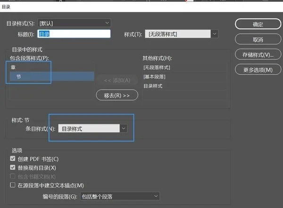Show 更多选项(M)
283x208 pixels.
258,70
